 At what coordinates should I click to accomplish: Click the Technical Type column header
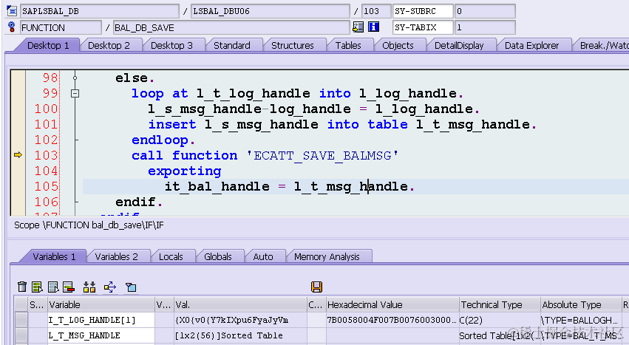500,305
